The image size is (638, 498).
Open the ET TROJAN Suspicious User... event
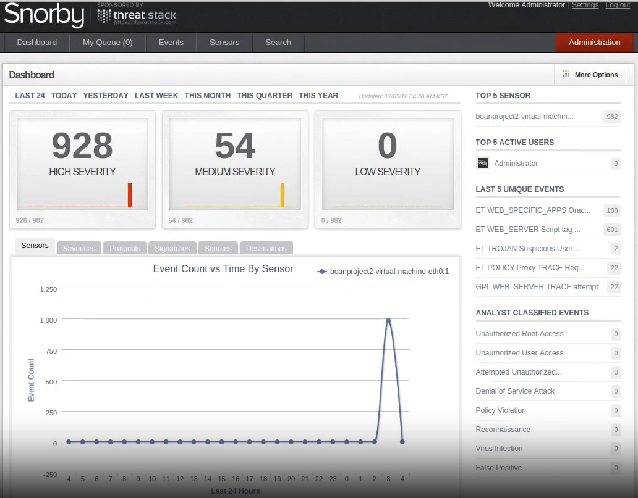tap(527, 249)
